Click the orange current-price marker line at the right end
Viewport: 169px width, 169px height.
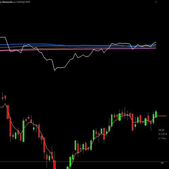(162, 116)
